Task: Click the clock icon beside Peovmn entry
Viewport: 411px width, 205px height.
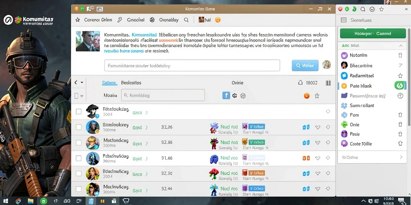Action: click(400, 96)
